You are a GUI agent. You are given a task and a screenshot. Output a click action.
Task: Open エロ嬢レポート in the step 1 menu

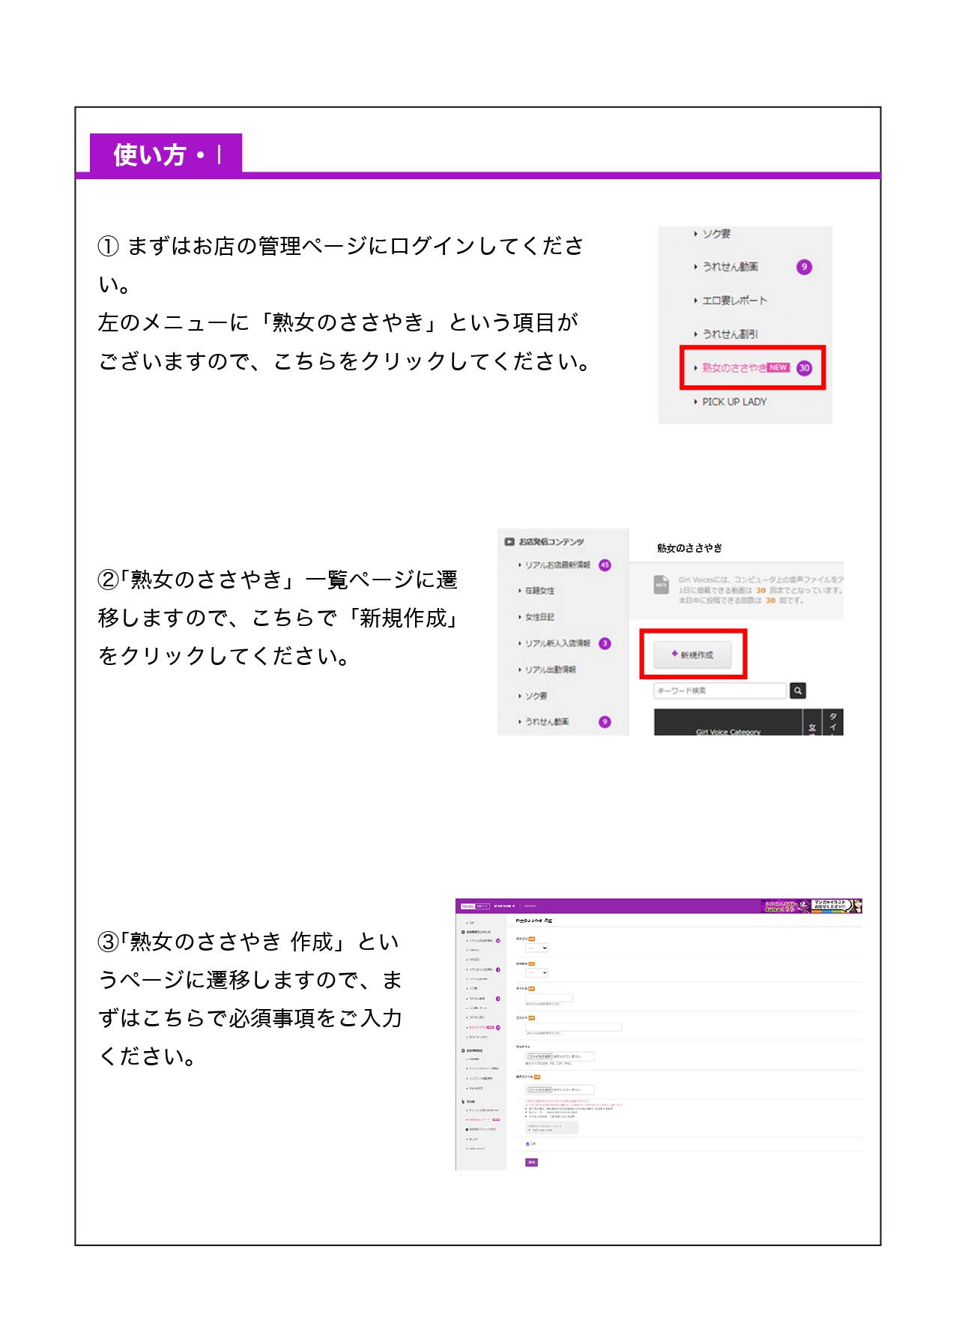(x=734, y=301)
